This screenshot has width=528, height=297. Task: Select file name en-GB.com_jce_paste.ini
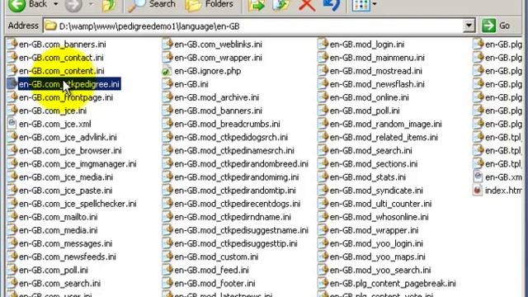tap(66, 191)
